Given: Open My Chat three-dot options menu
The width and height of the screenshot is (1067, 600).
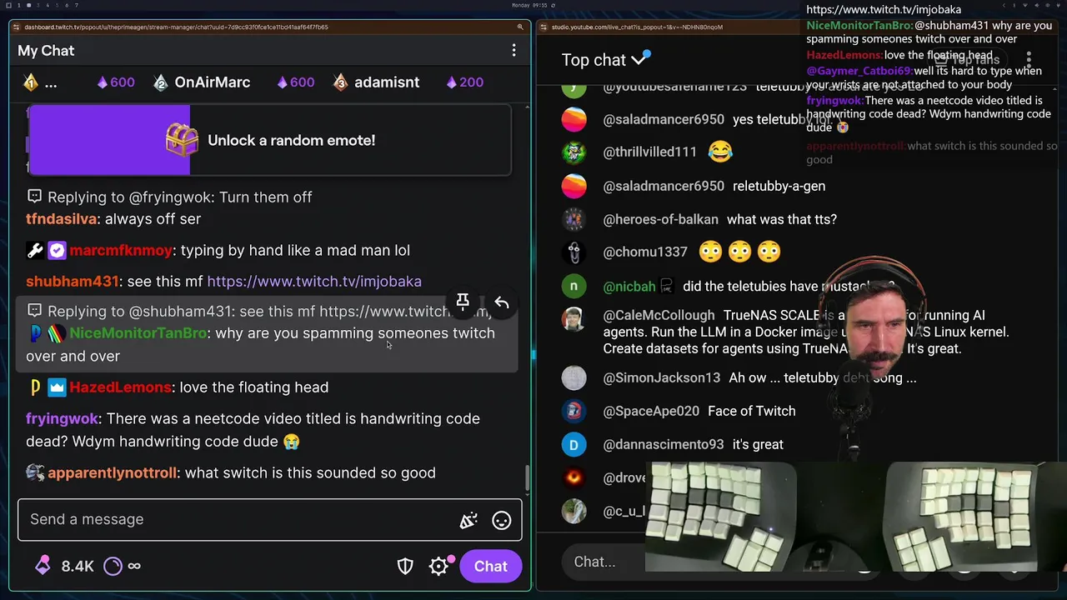Looking at the screenshot, I should [x=513, y=51].
